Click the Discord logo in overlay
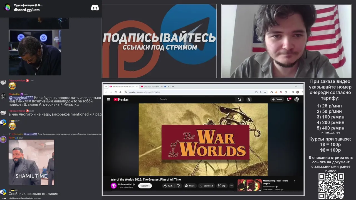Screen dimensions: 356x200 tap(95, 8)
